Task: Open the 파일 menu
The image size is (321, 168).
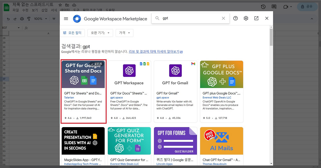Action: (16, 10)
